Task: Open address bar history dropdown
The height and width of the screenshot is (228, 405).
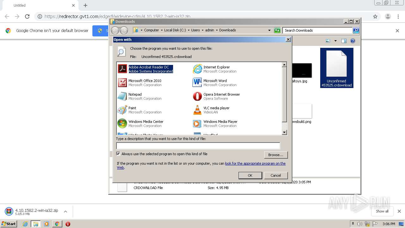Action: [x=269, y=30]
